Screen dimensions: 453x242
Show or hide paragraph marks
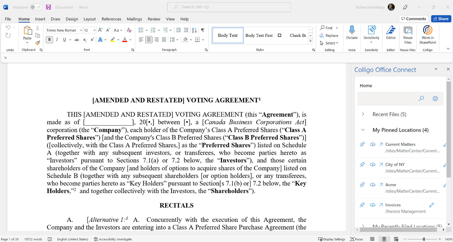coord(203,30)
